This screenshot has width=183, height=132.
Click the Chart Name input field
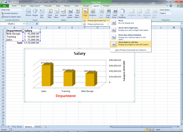[166, 13]
